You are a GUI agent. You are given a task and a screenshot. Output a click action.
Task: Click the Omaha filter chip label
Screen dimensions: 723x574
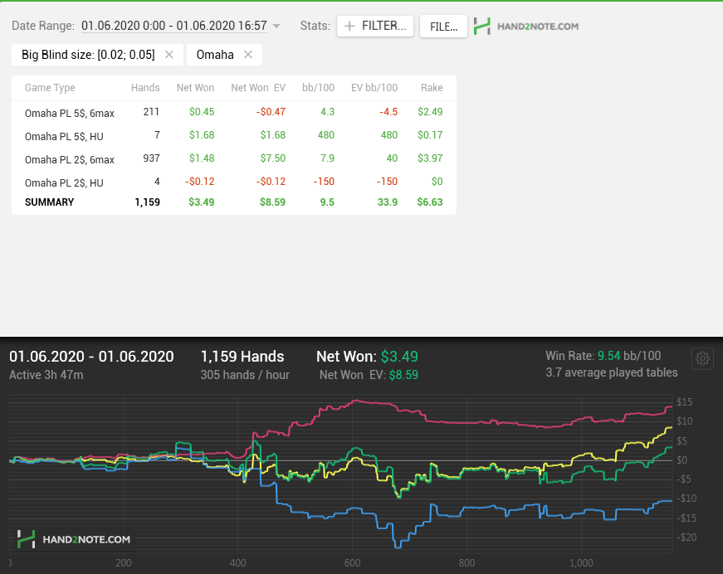(x=215, y=55)
